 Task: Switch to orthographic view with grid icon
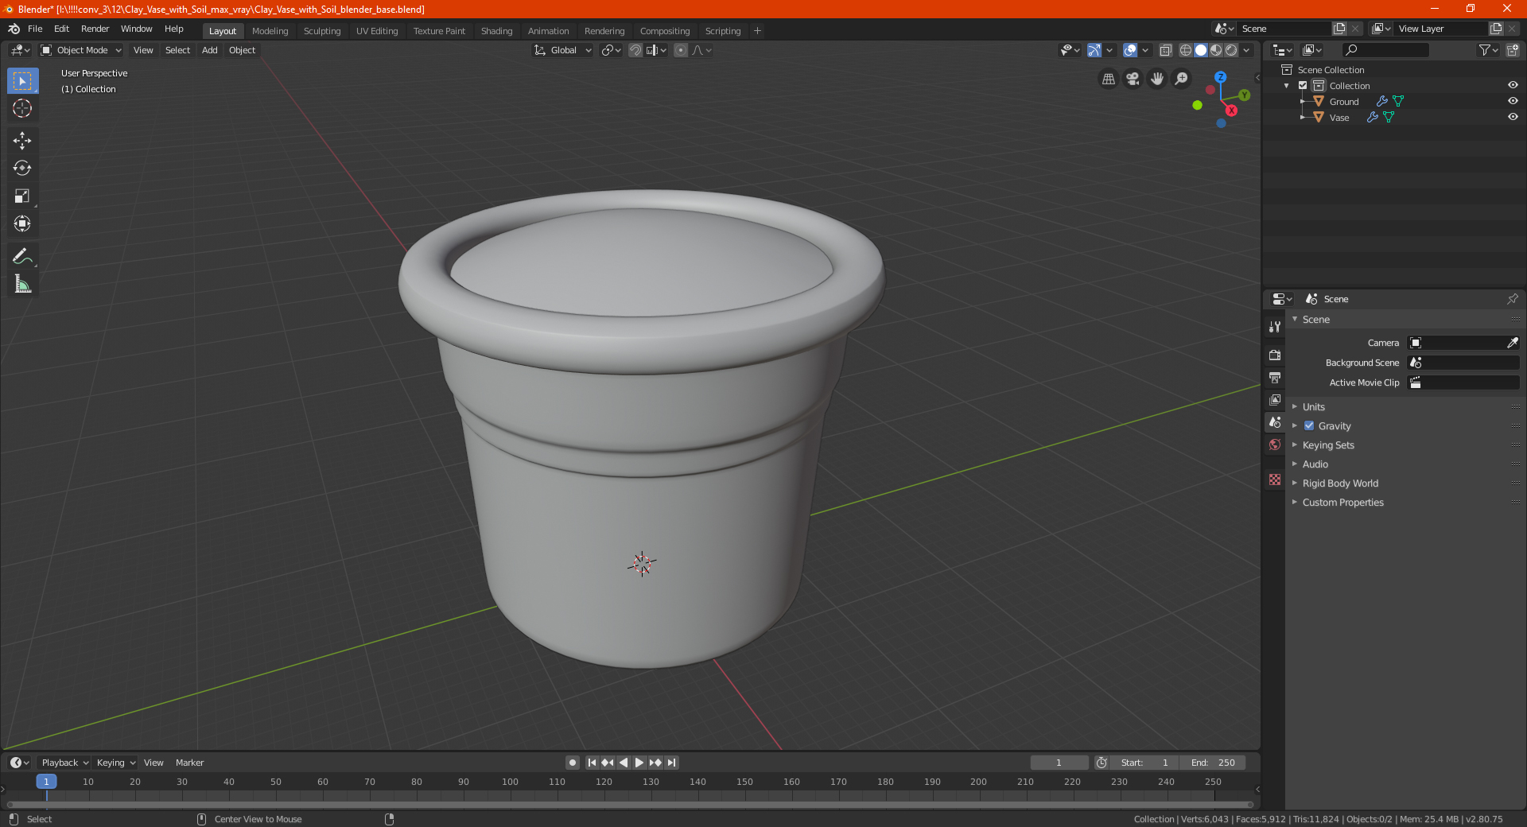tap(1108, 79)
